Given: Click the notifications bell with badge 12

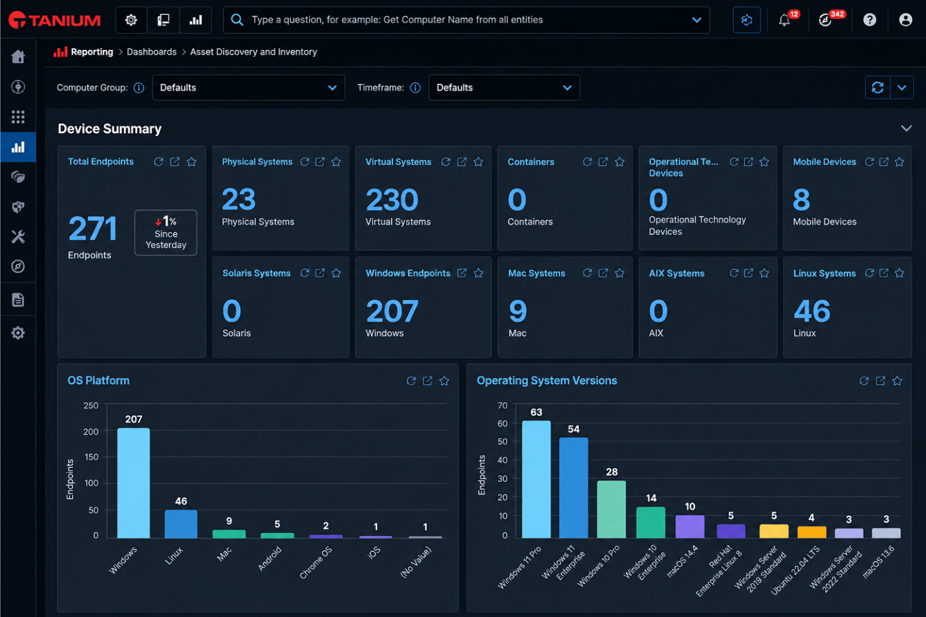Looking at the screenshot, I should (x=785, y=20).
